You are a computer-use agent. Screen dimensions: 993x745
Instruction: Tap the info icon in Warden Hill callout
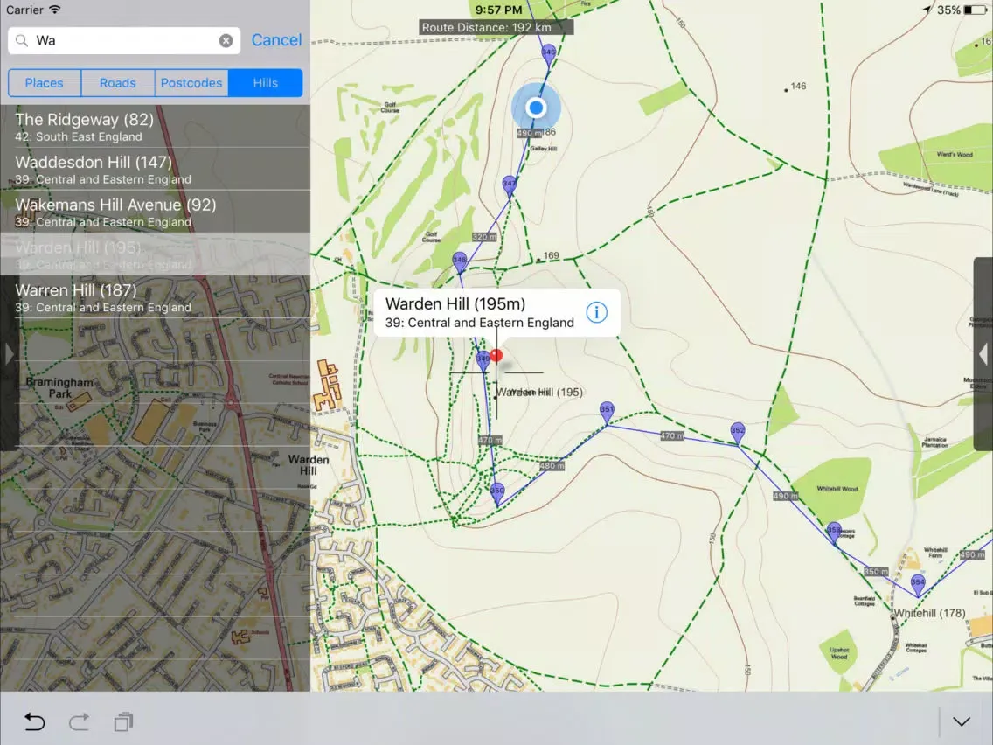click(596, 312)
